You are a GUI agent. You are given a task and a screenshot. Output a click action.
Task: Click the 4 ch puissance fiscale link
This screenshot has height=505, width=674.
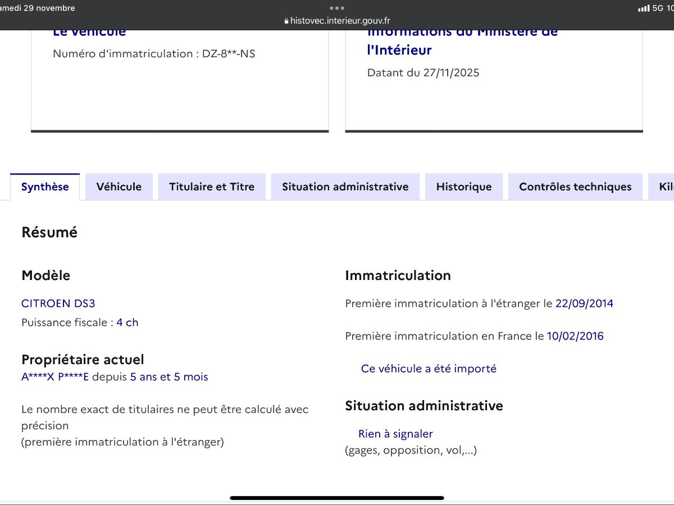(127, 322)
